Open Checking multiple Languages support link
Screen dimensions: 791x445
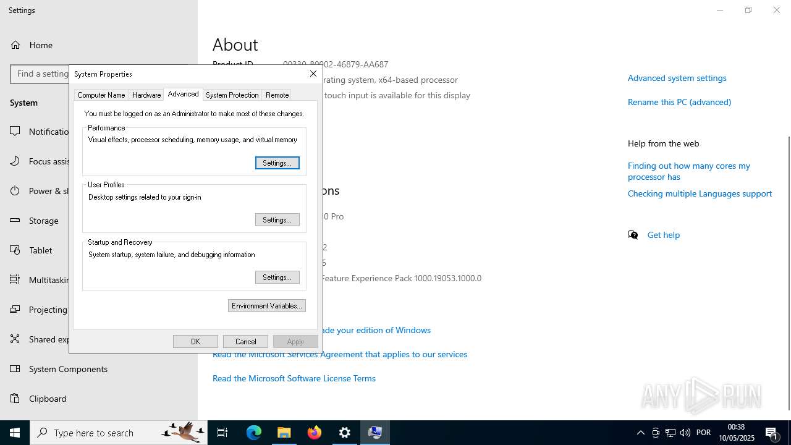click(x=700, y=193)
